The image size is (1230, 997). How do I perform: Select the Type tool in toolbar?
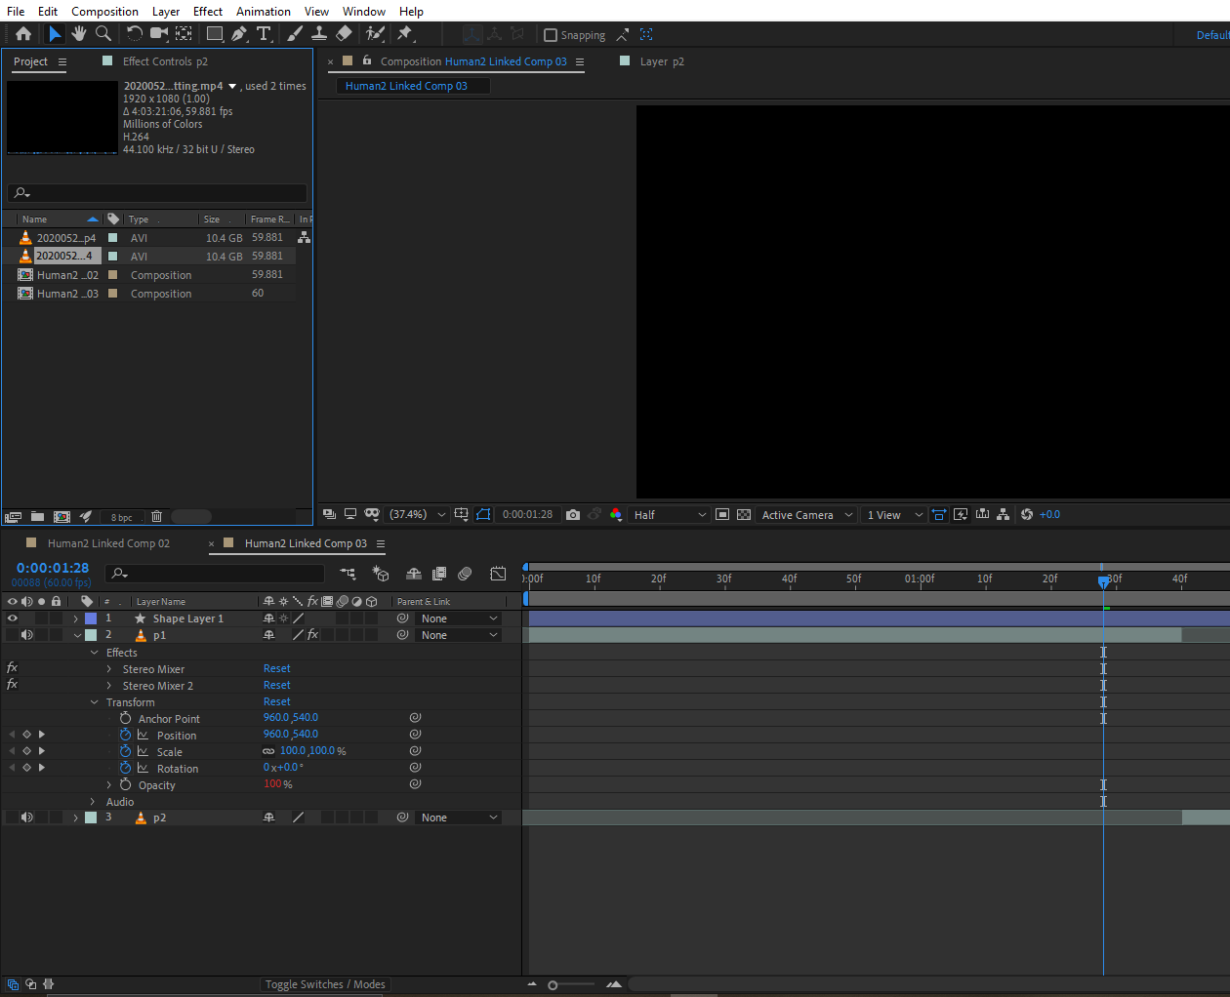pos(264,34)
